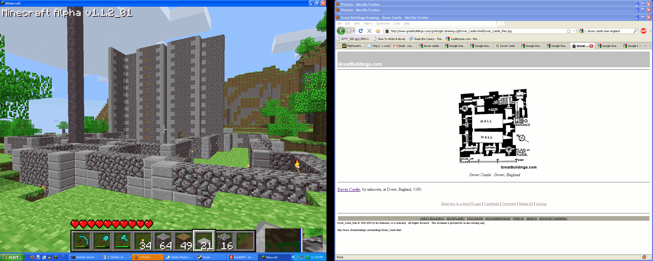Open Tools menu in Firefox
The image size is (653, 261).
click(397, 23)
